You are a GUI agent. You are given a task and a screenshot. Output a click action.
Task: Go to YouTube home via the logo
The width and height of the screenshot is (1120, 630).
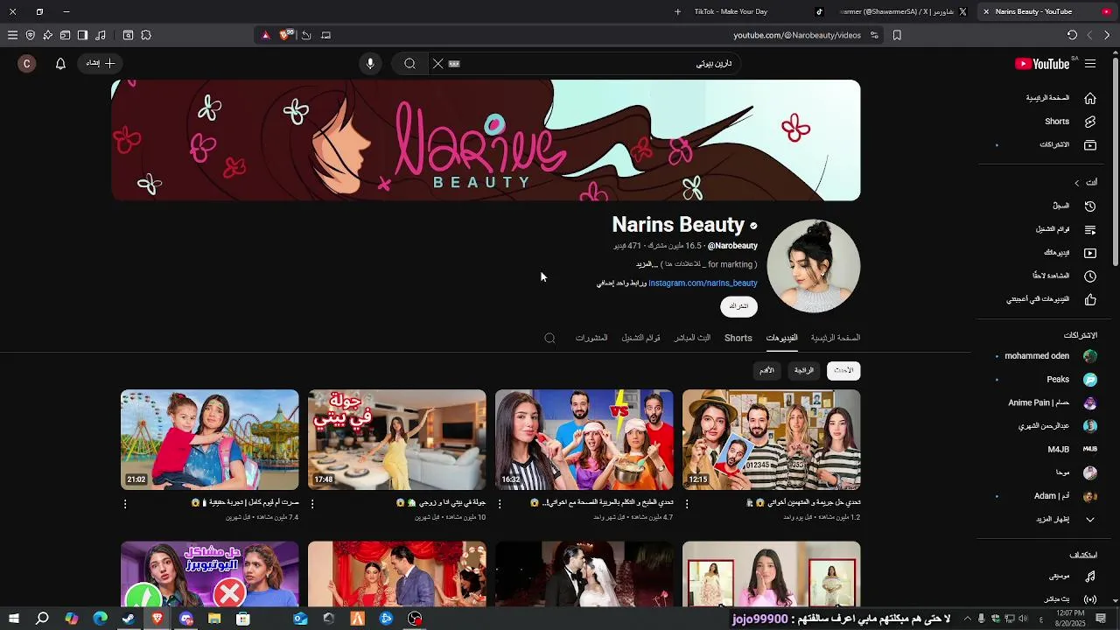[x=1042, y=64]
